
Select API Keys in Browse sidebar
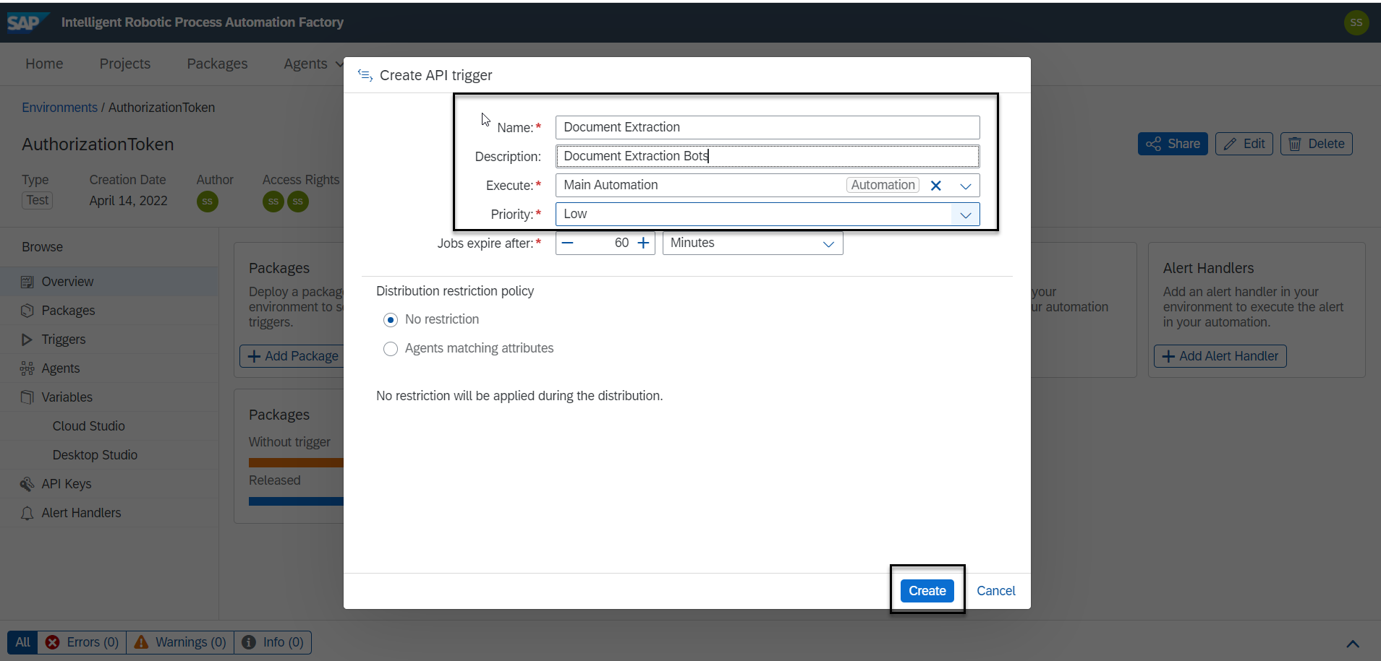(109, 484)
